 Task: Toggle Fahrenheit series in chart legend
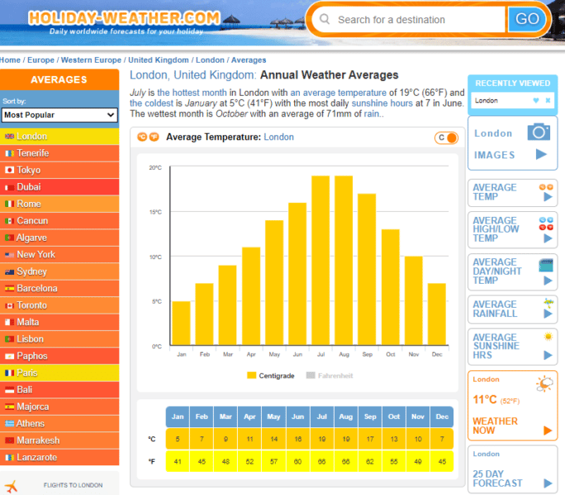pos(330,375)
